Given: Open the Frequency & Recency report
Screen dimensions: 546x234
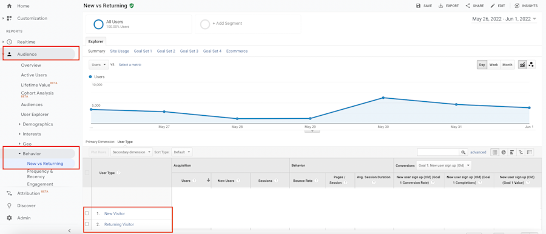Looking at the screenshot, I should coord(40,174).
